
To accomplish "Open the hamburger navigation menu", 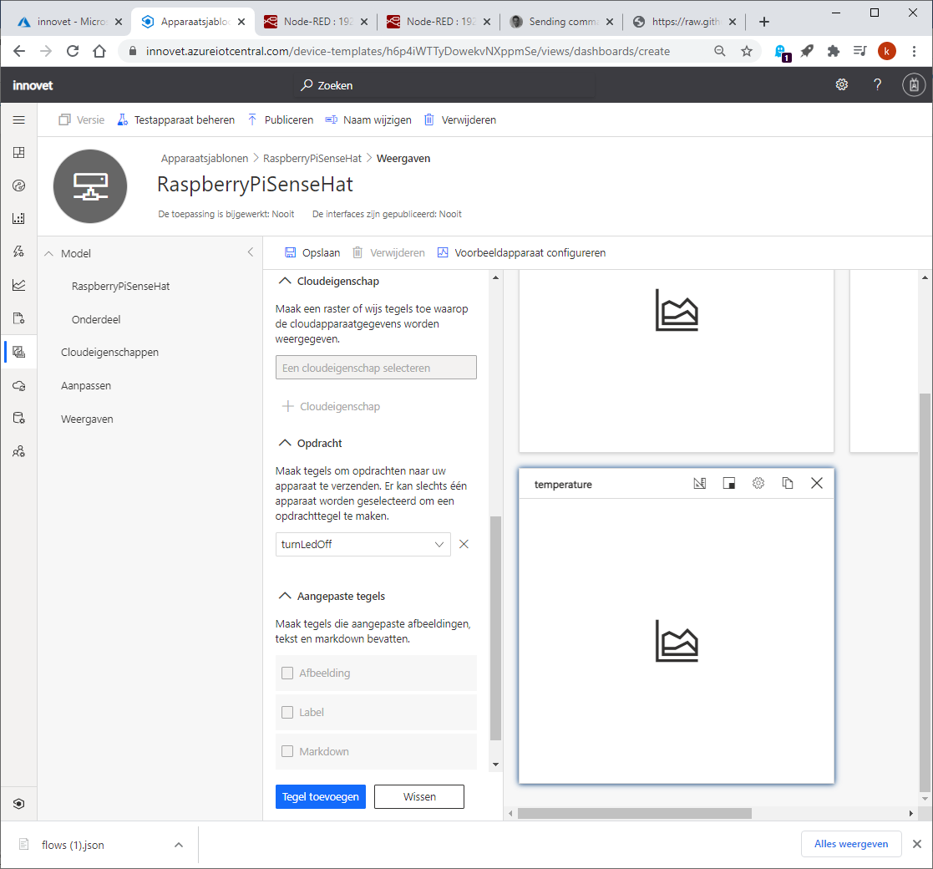I will [x=19, y=120].
